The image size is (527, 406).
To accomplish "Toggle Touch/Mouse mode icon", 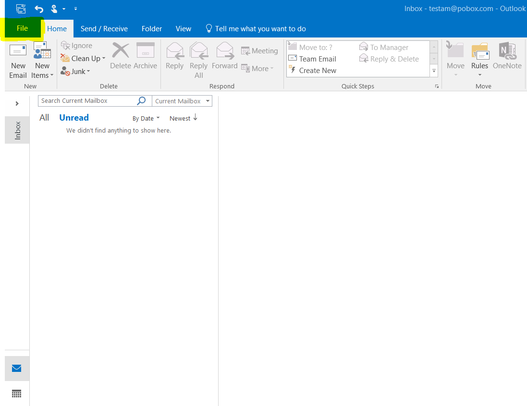I will 54,9.
